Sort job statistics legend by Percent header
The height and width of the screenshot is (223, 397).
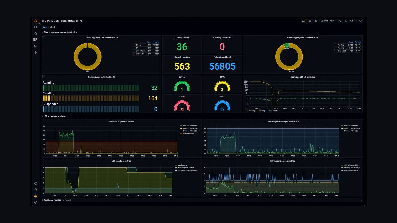click(358, 42)
